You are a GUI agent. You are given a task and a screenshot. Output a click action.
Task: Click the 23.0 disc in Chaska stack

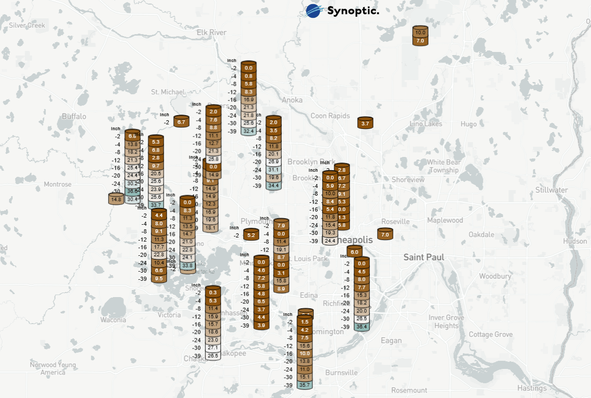point(213,339)
